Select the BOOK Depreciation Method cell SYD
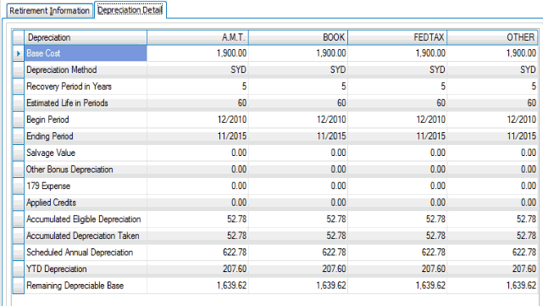 coord(298,70)
